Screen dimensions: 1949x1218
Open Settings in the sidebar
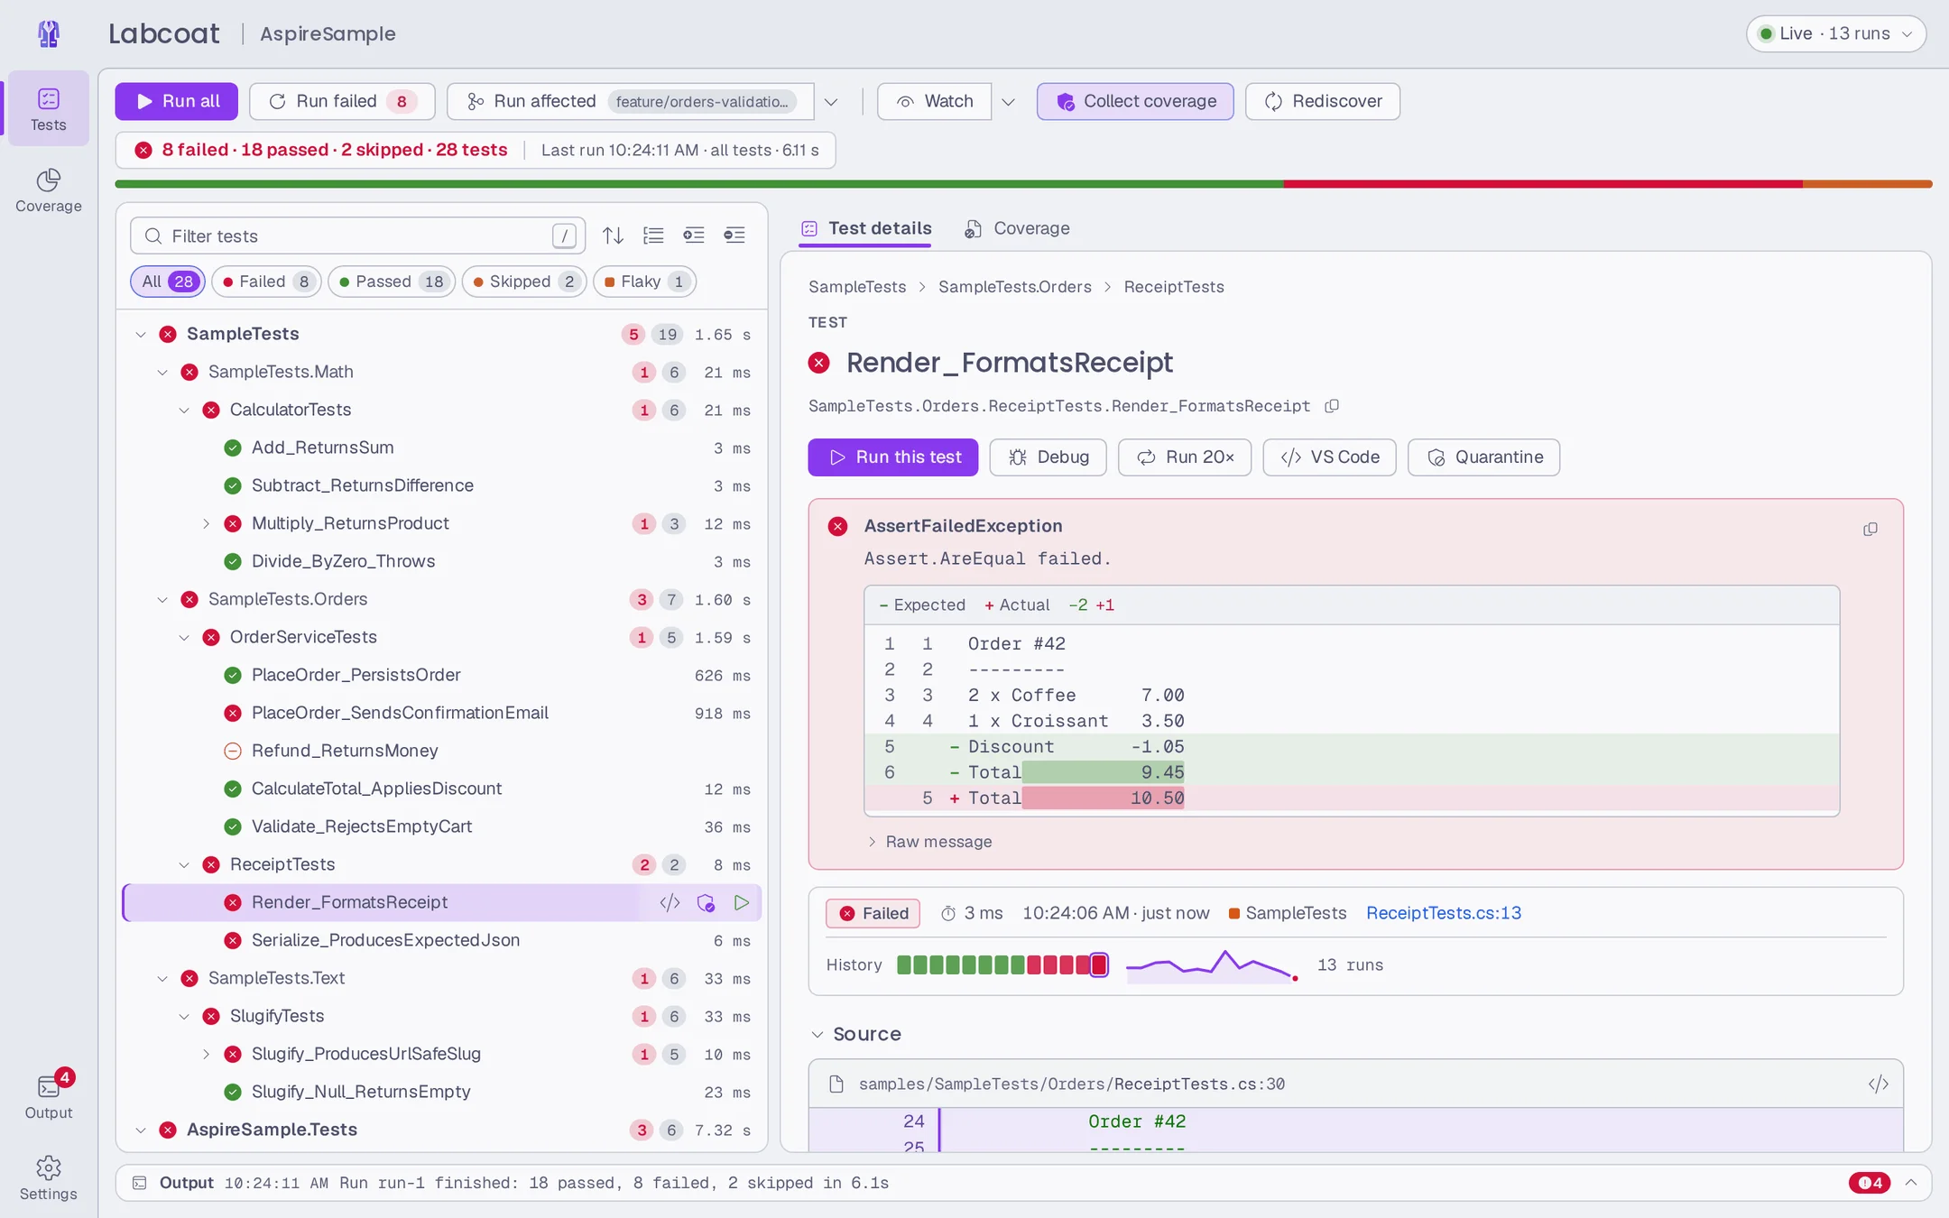pyautogui.click(x=49, y=1178)
